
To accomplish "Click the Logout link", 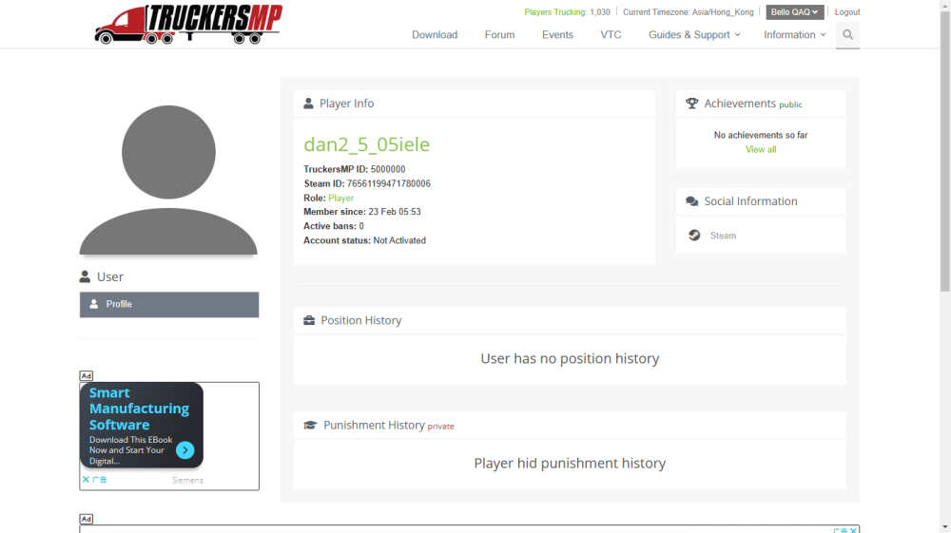I will [x=846, y=12].
